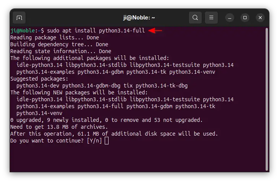This screenshot has height=183, width=279.
Task: Maximize the terminal window
Action: click(x=245, y=18)
